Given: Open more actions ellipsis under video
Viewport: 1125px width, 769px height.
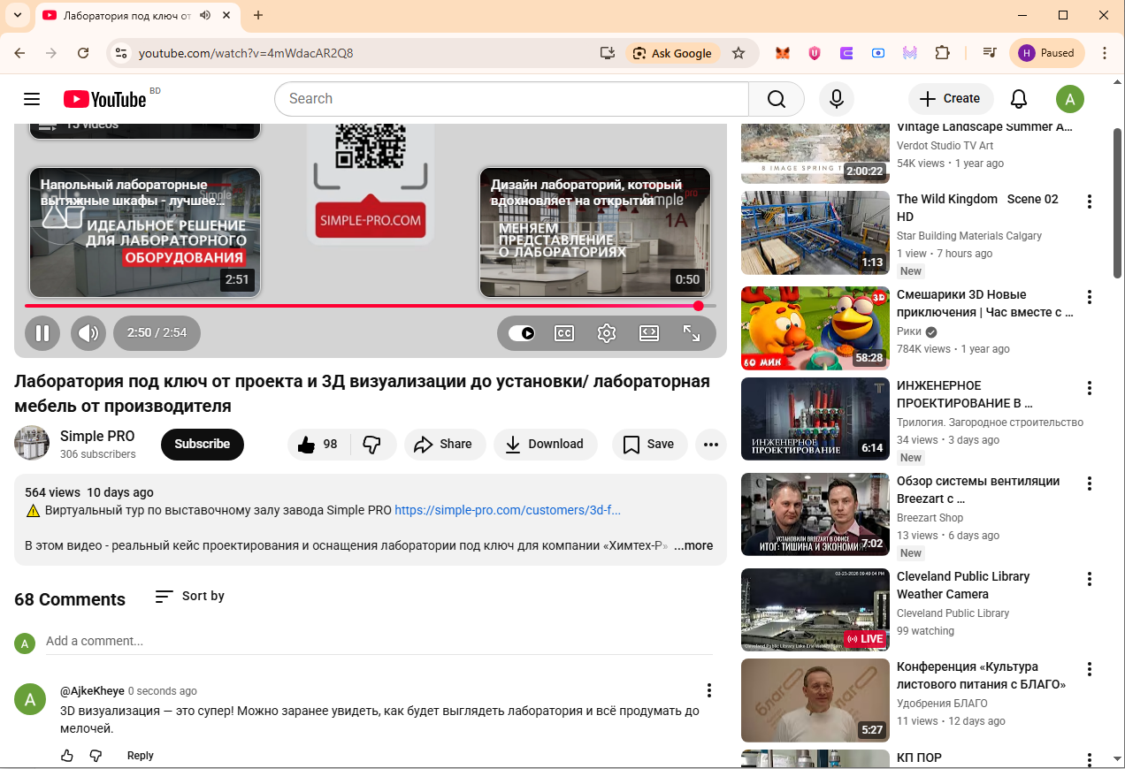Looking at the screenshot, I should 711,445.
